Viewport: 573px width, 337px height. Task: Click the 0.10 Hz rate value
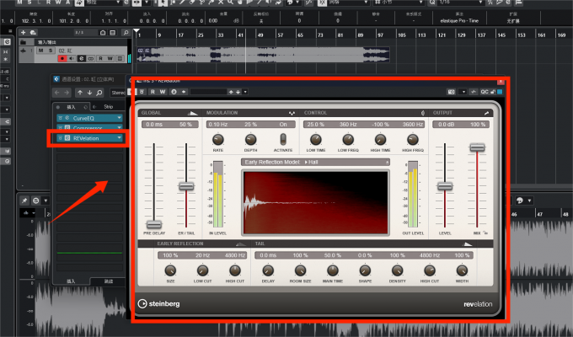point(218,125)
